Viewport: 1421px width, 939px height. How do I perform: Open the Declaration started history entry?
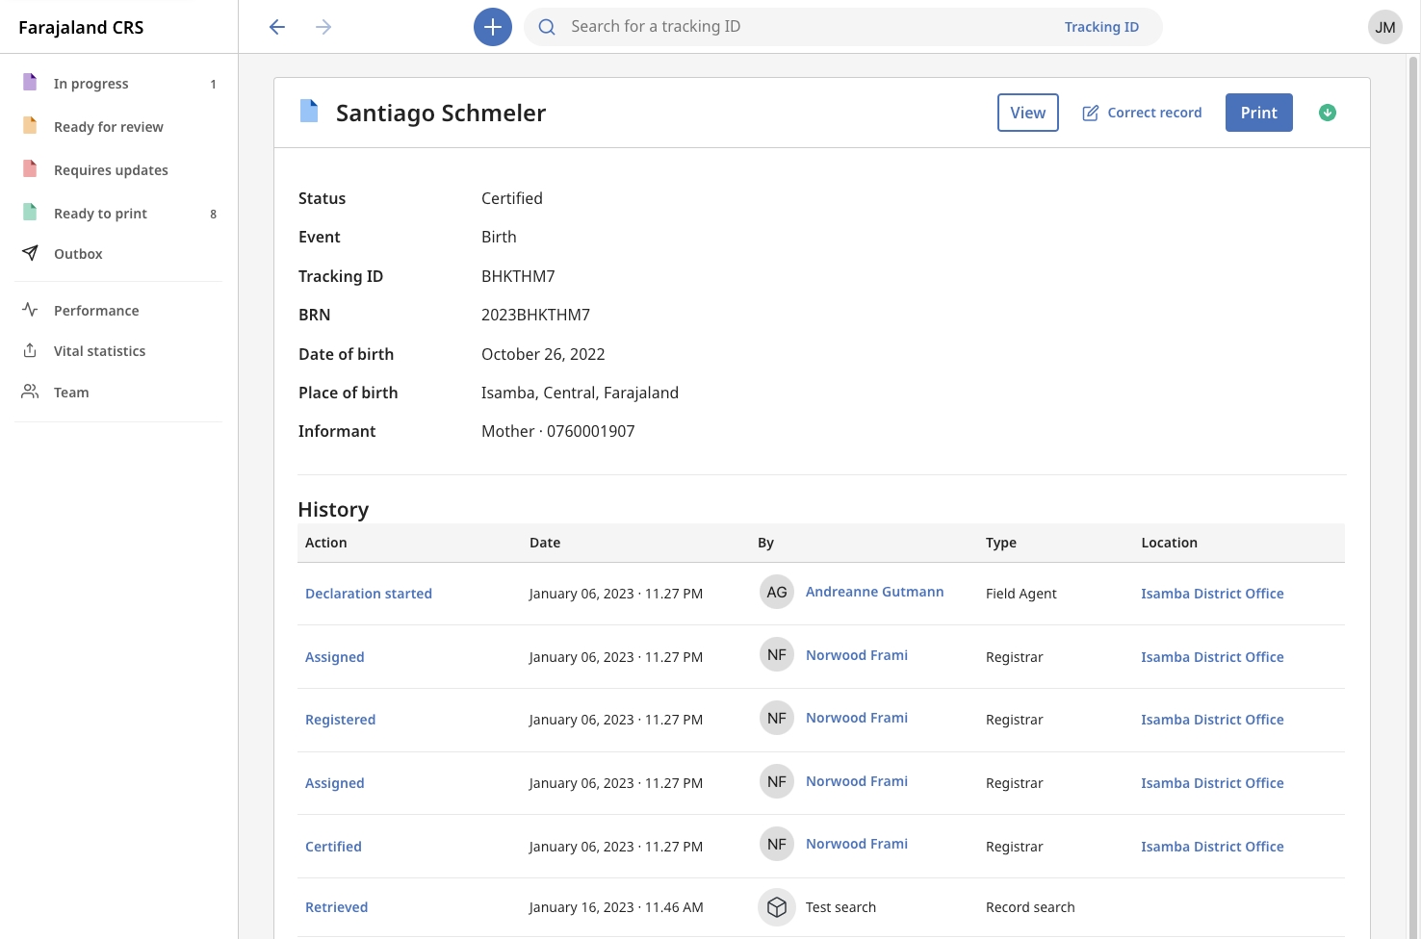(x=368, y=594)
